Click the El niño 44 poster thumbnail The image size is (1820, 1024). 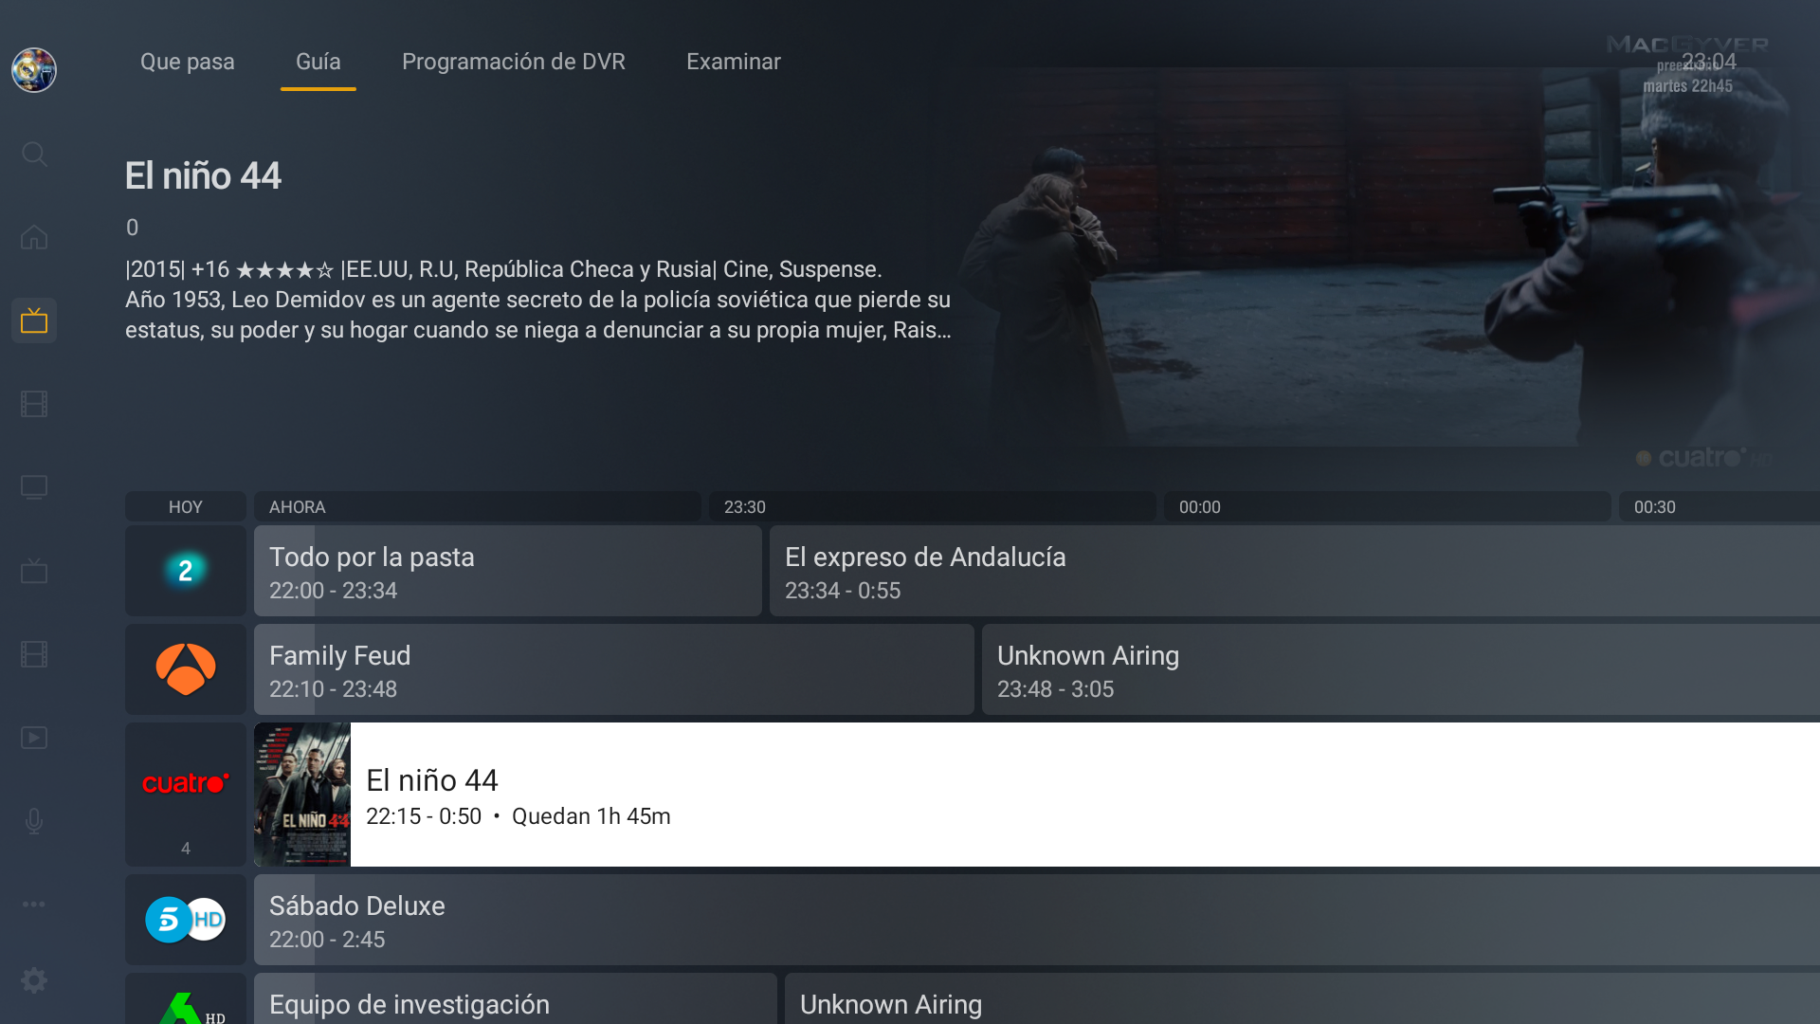click(x=302, y=795)
